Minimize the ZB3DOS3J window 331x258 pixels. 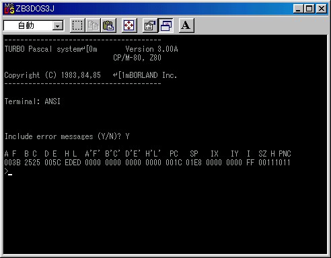tap(298, 9)
